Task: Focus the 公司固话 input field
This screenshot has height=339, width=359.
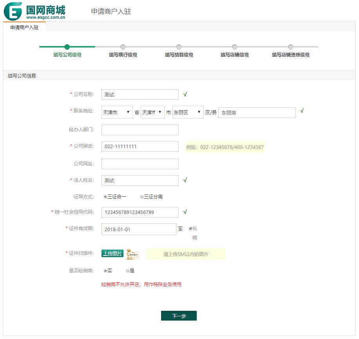Action: [140, 146]
